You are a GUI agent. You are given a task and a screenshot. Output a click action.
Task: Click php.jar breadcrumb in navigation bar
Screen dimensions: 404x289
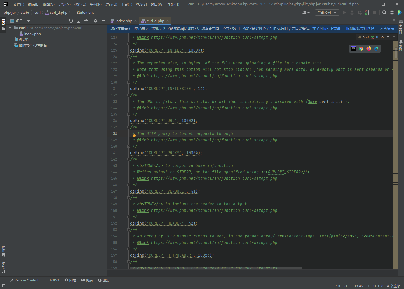(x=10, y=13)
